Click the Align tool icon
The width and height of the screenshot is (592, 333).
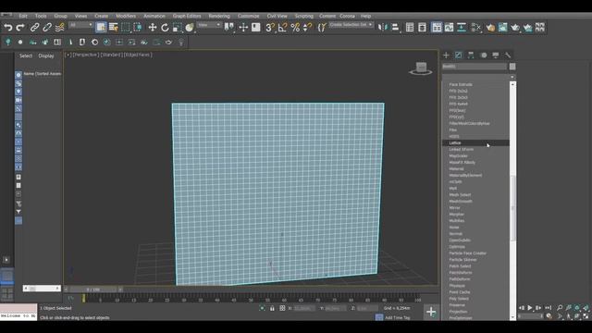pyautogui.click(x=395, y=27)
